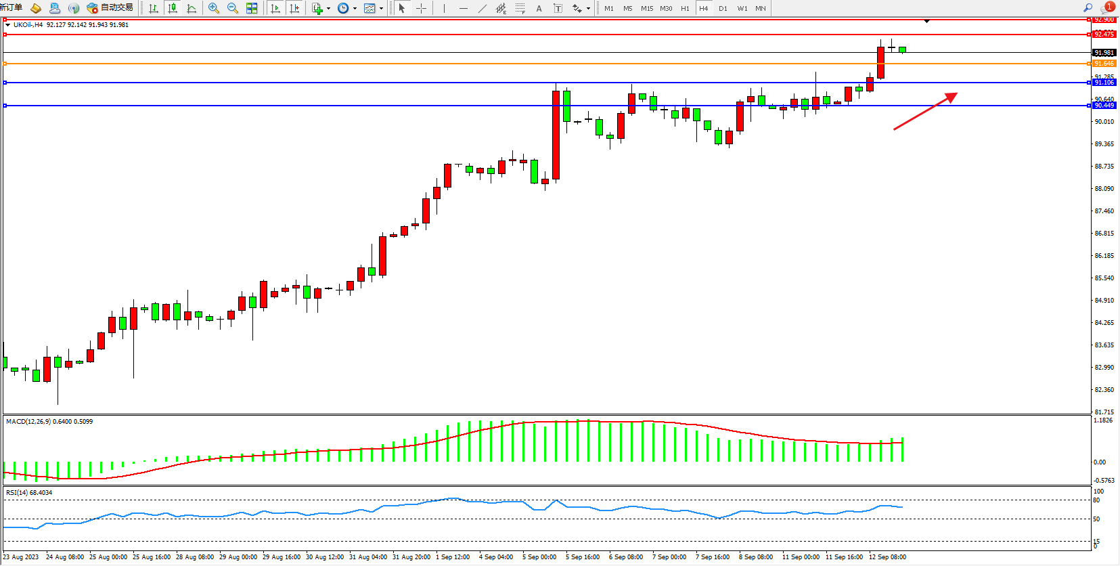Open the Tile Windows icon
The height and width of the screenshot is (566, 1120).
[252, 8]
